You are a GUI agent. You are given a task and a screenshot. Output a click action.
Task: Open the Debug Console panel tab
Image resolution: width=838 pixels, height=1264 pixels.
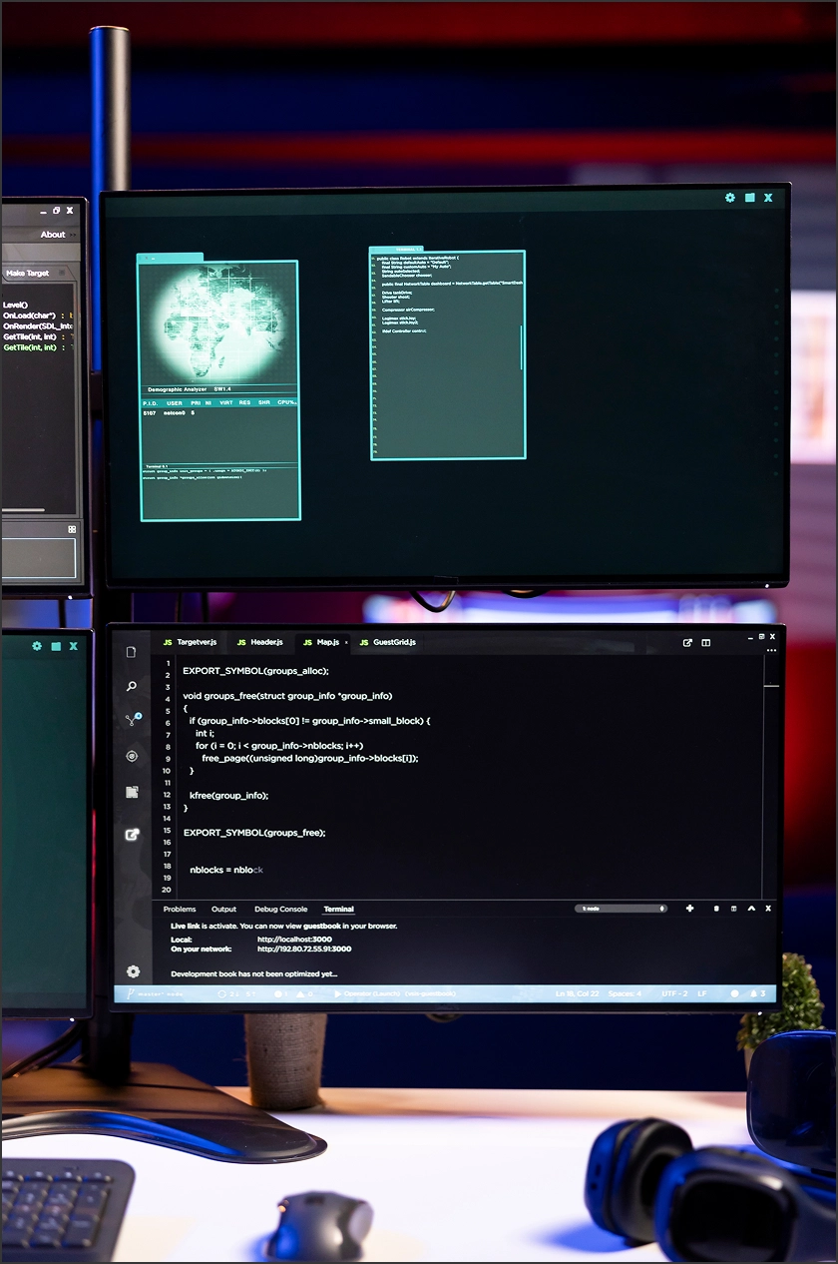[281, 909]
